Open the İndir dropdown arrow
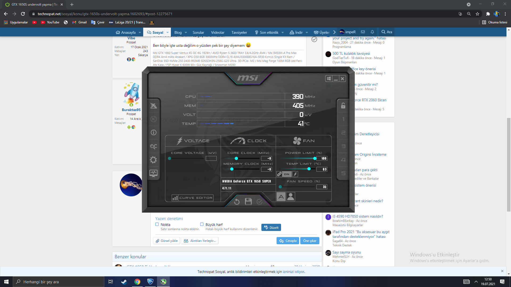 point(307,32)
